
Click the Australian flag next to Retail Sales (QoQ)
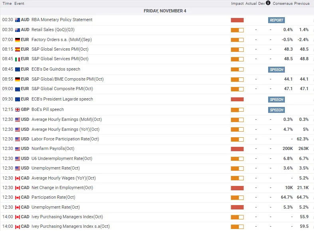18,30
